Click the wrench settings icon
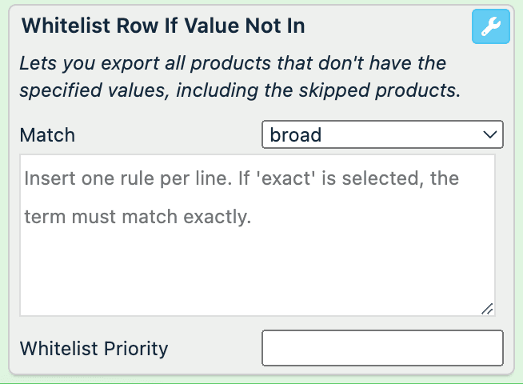523x384 pixels. pos(490,28)
